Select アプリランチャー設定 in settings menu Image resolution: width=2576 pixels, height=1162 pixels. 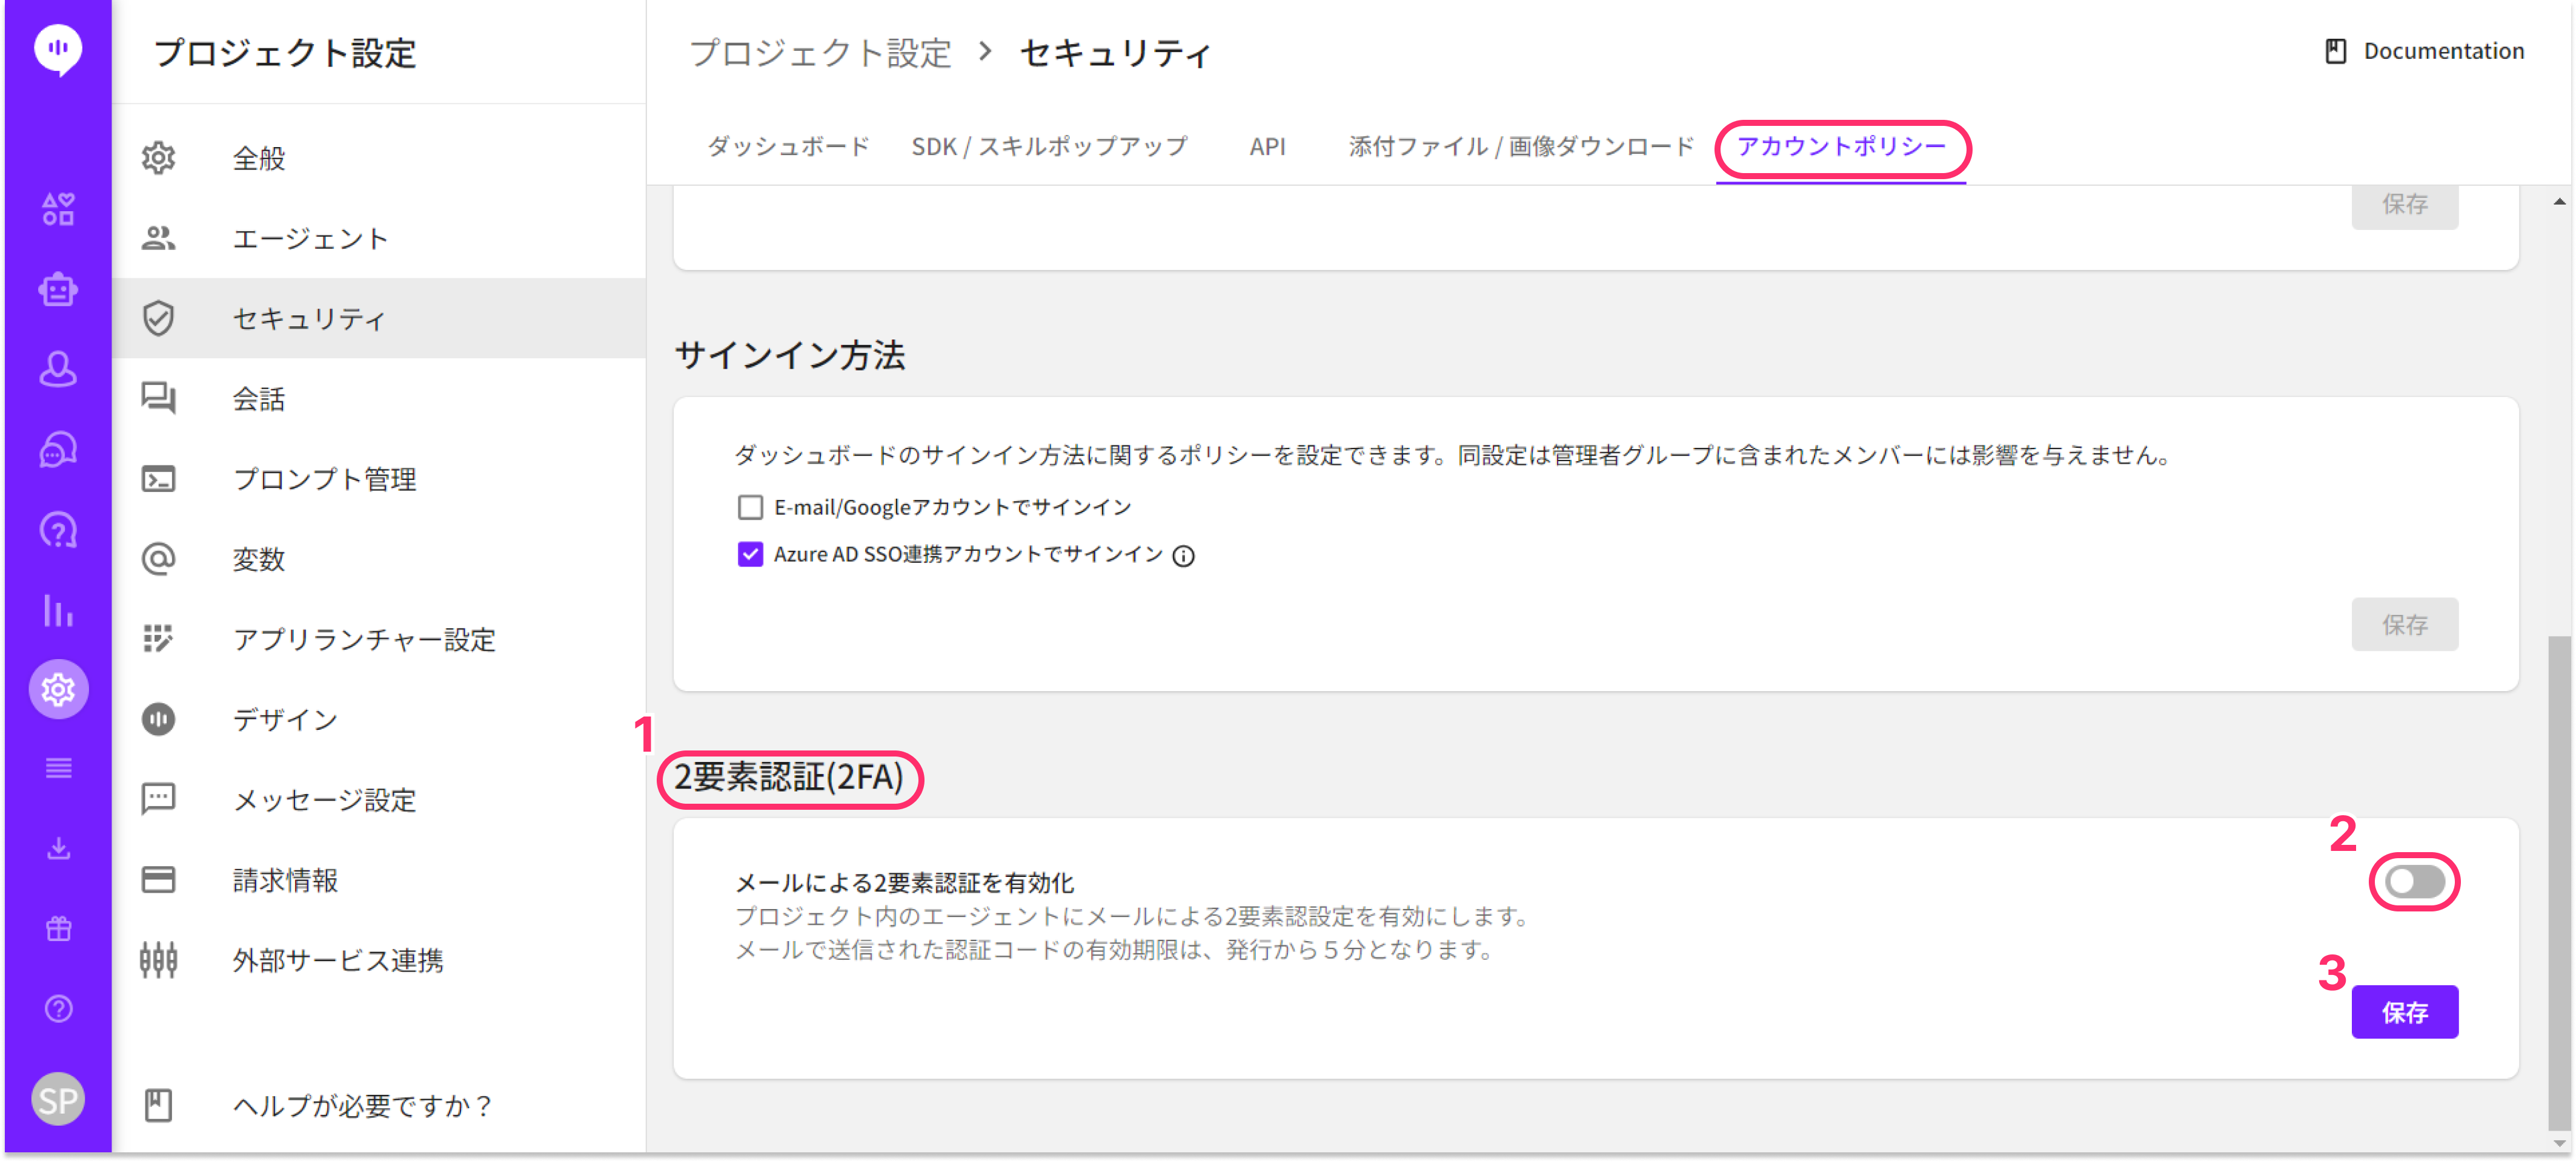[x=364, y=640]
